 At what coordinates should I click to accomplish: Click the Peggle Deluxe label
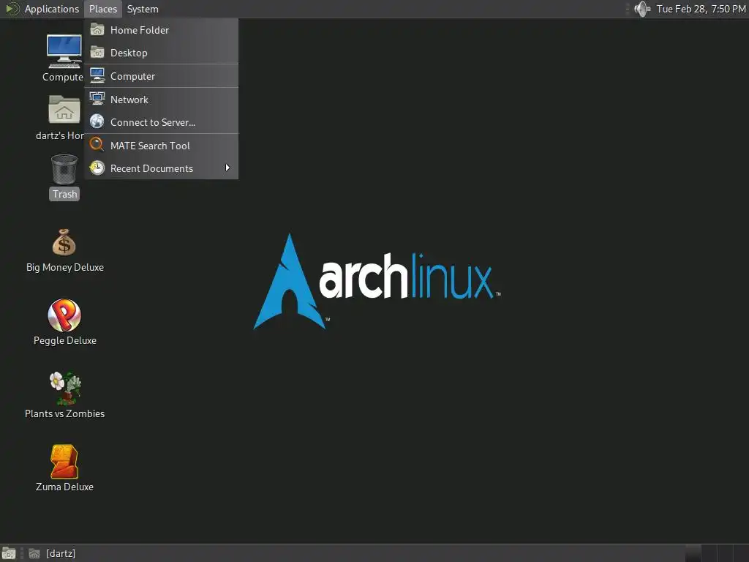pyautogui.click(x=65, y=340)
